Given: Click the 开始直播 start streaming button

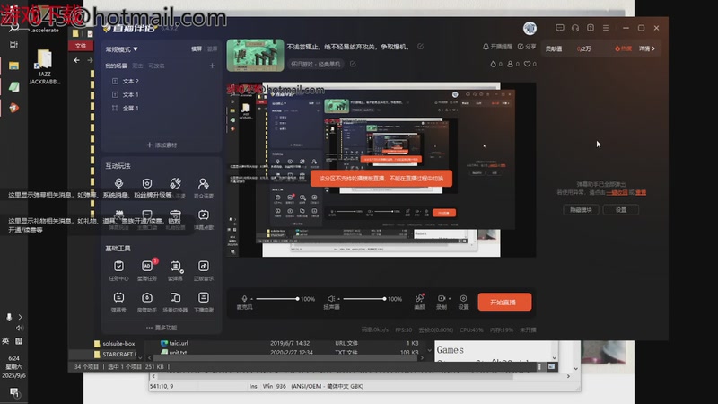Looking at the screenshot, I should 504,303.
